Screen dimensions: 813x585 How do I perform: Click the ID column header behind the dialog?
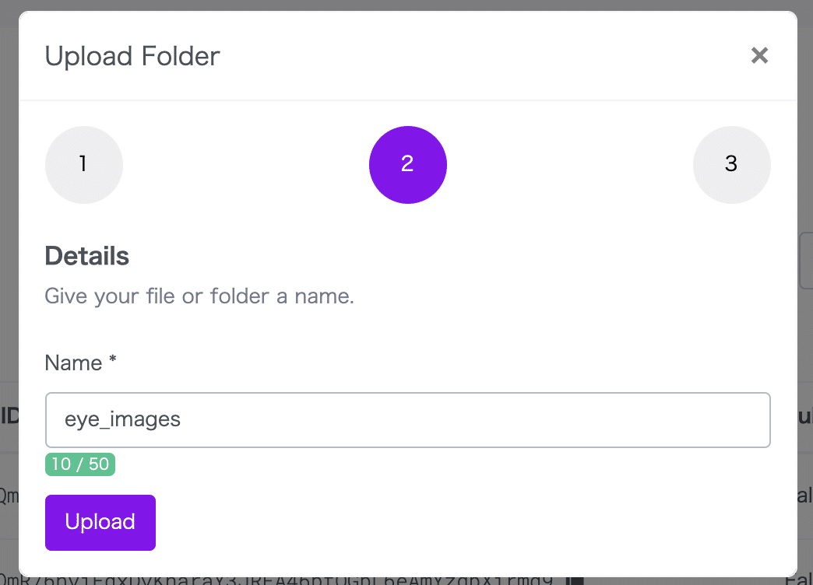click(9, 416)
